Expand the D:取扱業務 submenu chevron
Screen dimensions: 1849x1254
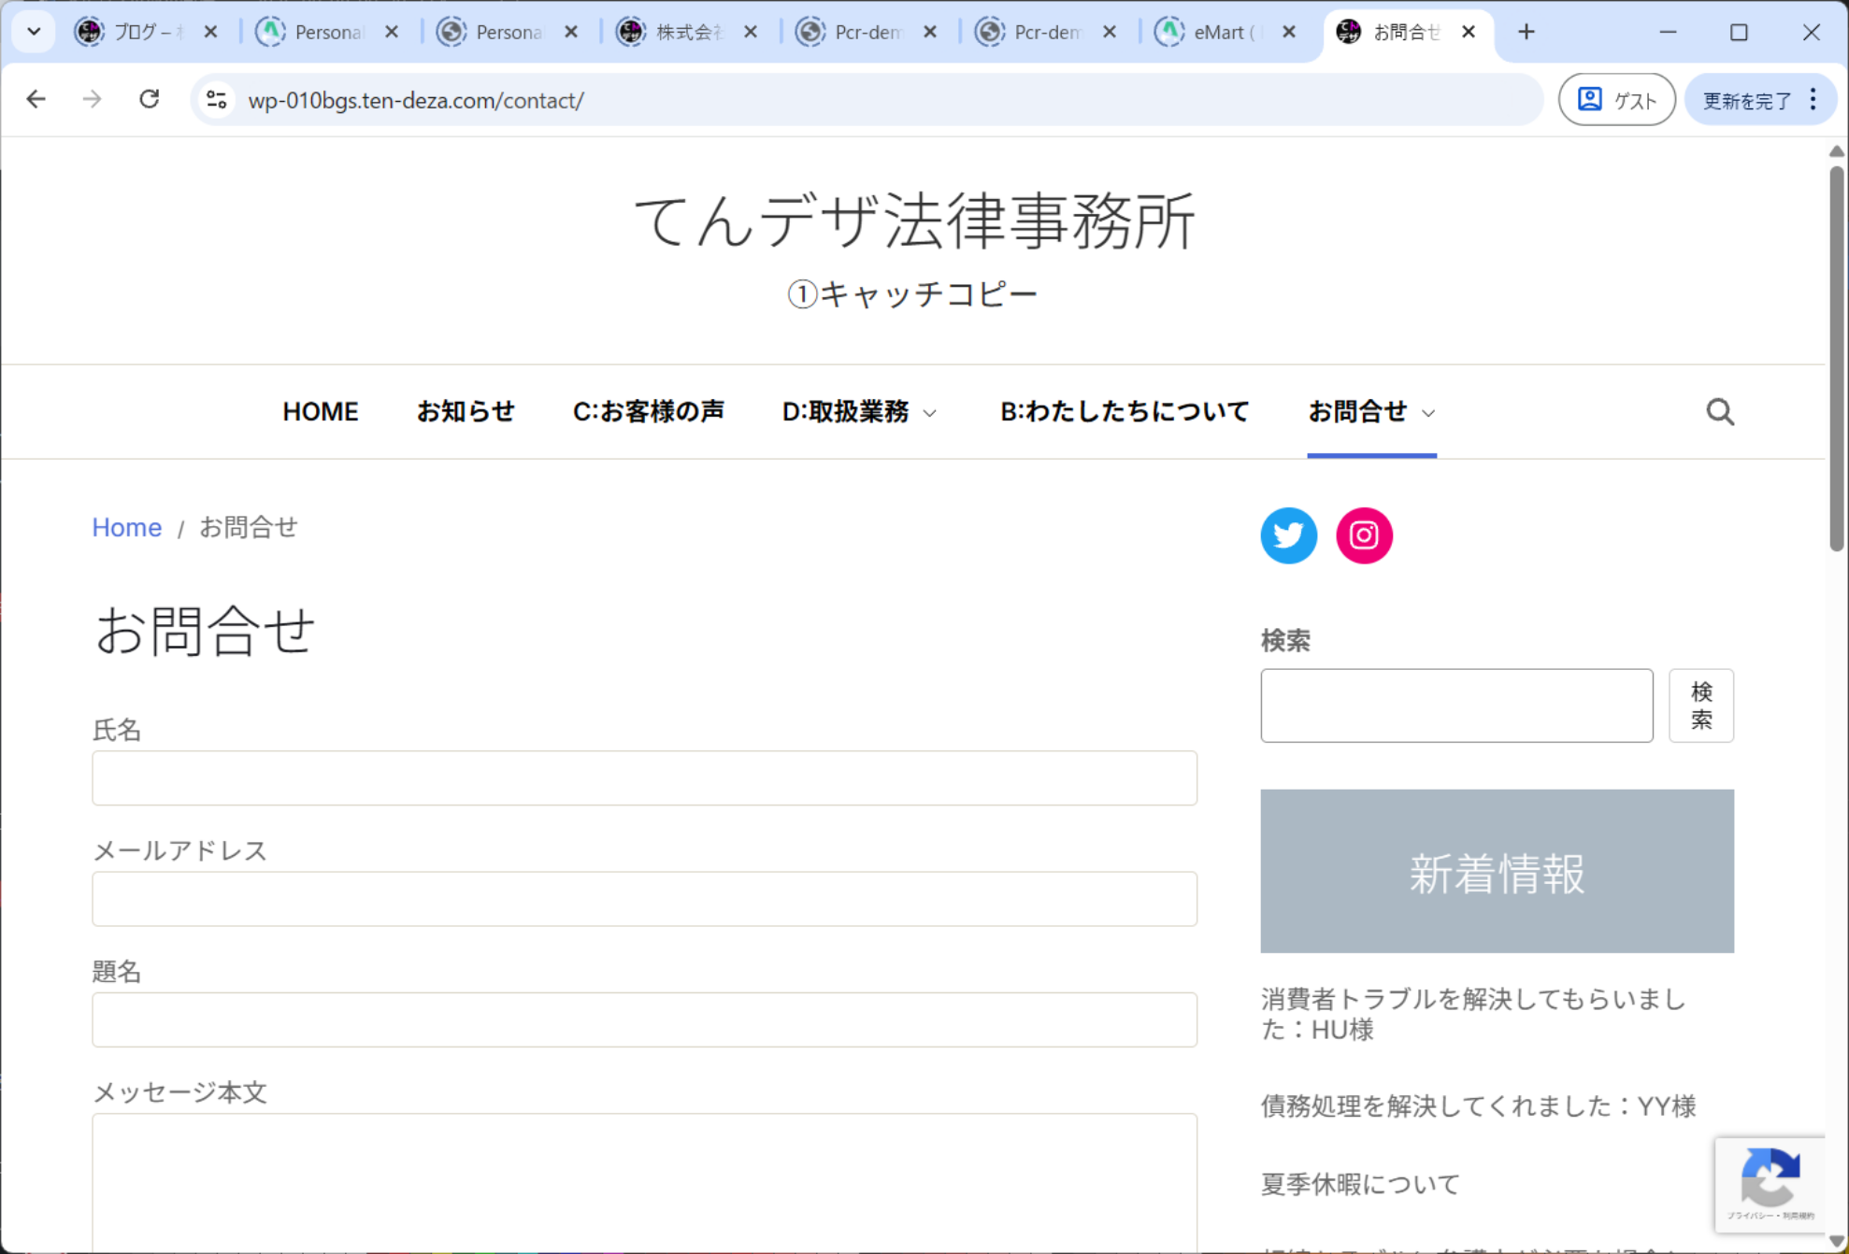[x=930, y=413]
